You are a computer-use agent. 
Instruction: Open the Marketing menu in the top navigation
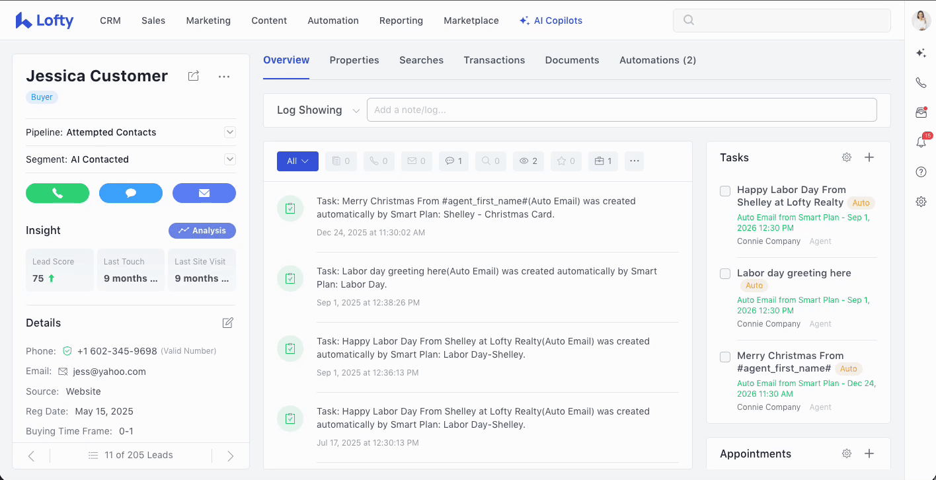click(x=208, y=20)
